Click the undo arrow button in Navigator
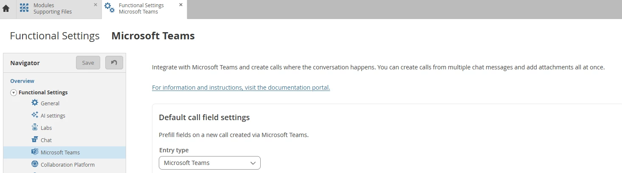Viewport: 622px width, 173px height. 114,63
